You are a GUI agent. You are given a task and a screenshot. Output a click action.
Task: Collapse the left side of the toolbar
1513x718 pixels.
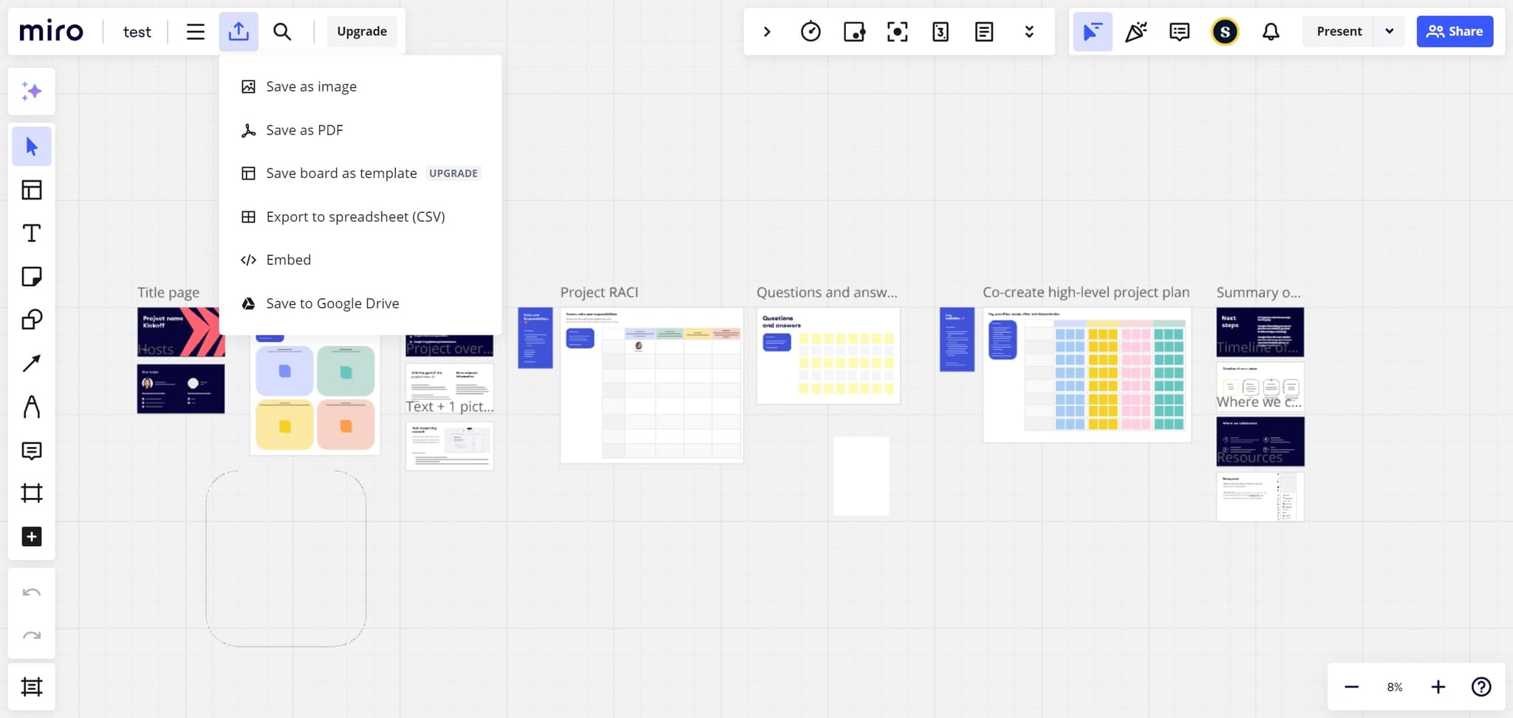tap(767, 31)
